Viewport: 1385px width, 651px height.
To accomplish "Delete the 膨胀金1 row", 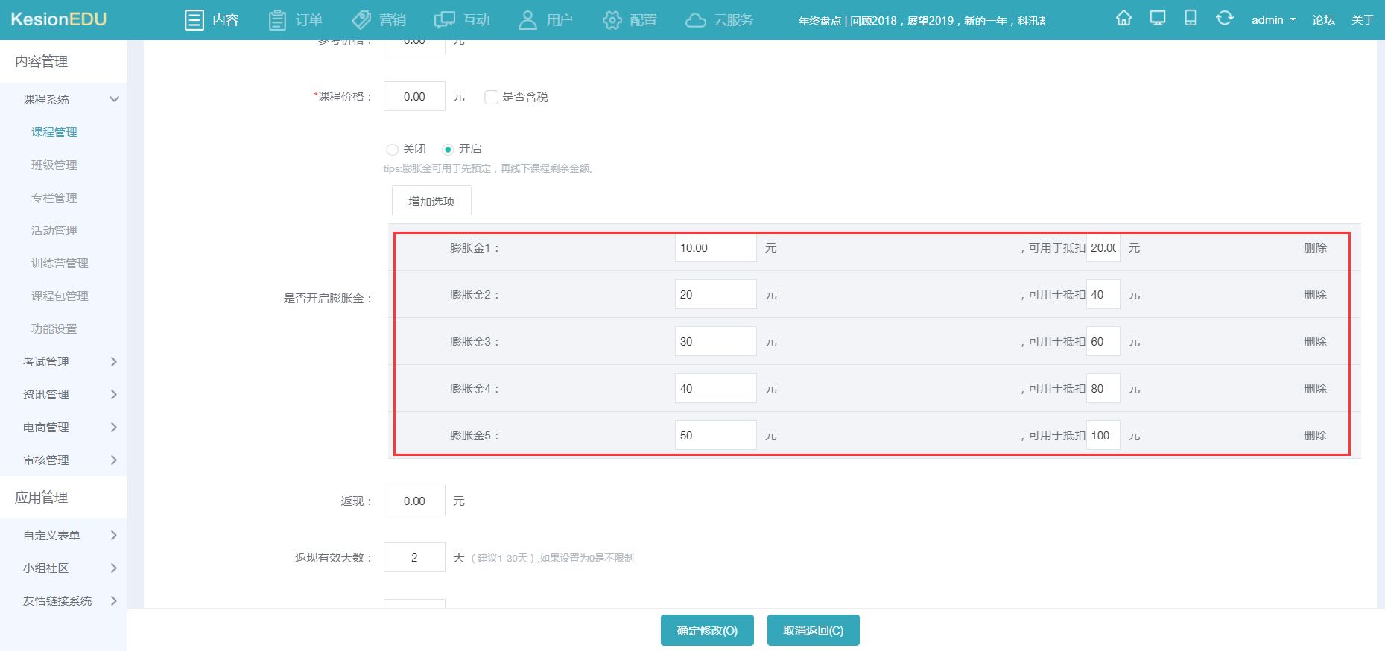I will pyautogui.click(x=1315, y=248).
